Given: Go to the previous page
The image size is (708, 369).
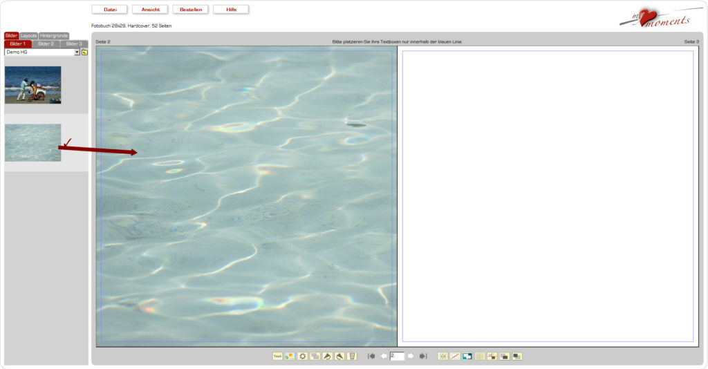Looking at the screenshot, I should point(384,357).
